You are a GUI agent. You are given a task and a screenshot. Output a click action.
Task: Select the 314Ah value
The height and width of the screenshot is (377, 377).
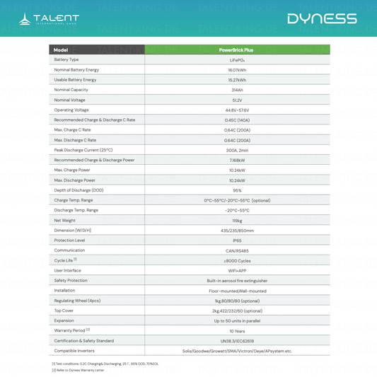(x=237, y=90)
